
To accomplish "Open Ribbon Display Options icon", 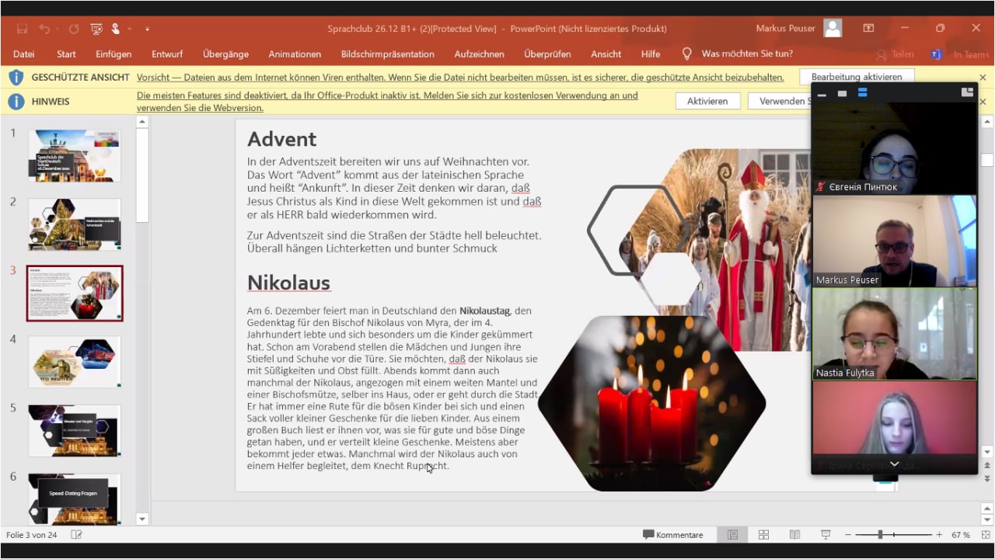I will click(868, 29).
